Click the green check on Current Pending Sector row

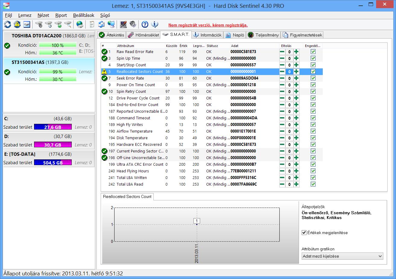pos(104,151)
